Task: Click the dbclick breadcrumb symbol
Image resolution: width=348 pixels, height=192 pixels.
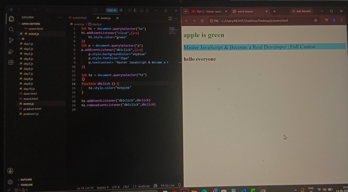Action: (95, 24)
